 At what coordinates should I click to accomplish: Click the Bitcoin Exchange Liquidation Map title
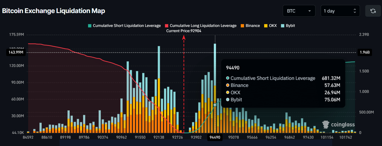point(53,11)
